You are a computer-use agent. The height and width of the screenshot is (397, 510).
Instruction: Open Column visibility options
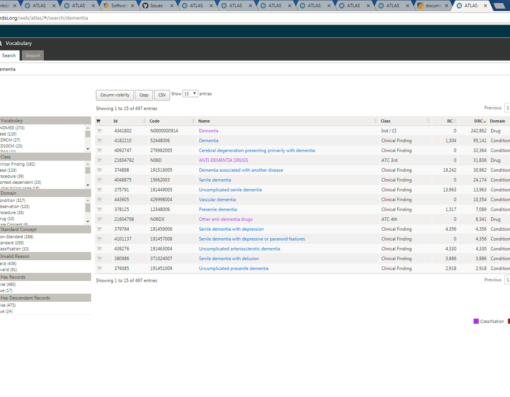pos(115,95)
